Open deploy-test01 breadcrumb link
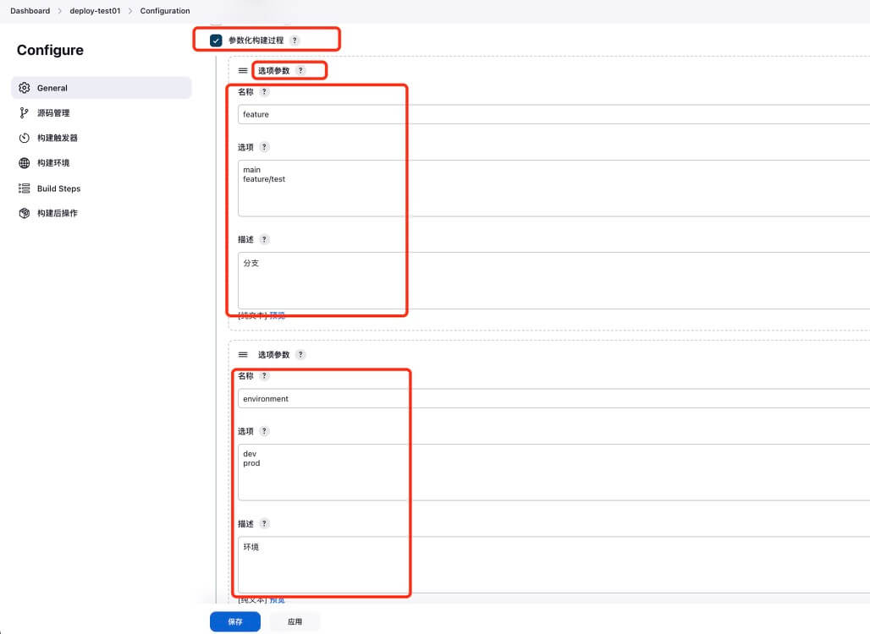 pos(94,11)
